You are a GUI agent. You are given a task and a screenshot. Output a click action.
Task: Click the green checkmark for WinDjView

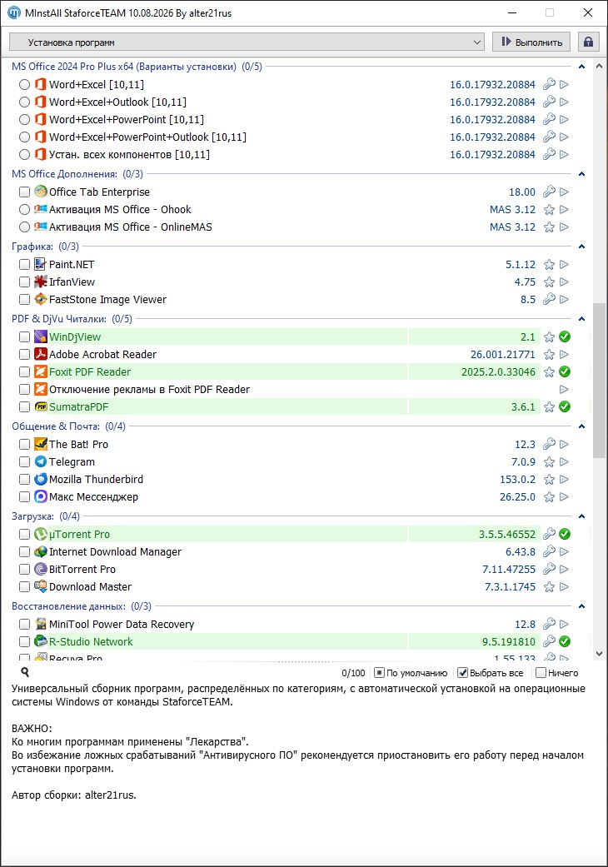(565, 336)
